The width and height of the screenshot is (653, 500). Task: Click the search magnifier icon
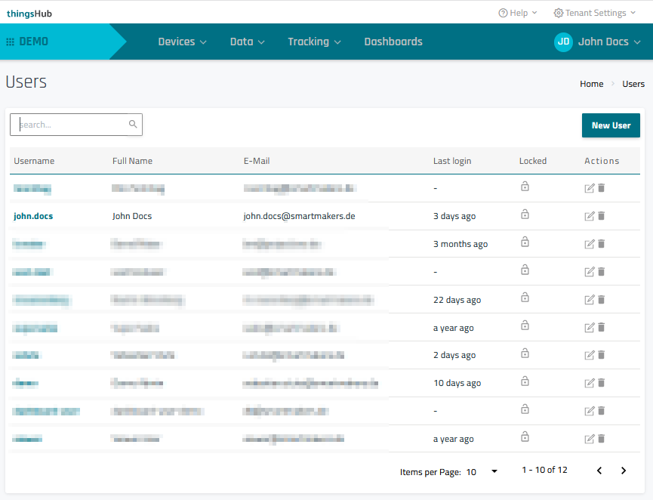133,125
